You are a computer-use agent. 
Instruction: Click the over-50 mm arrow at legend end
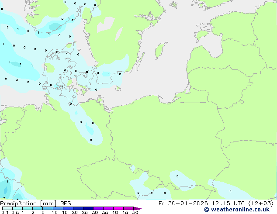coord(138,208)
